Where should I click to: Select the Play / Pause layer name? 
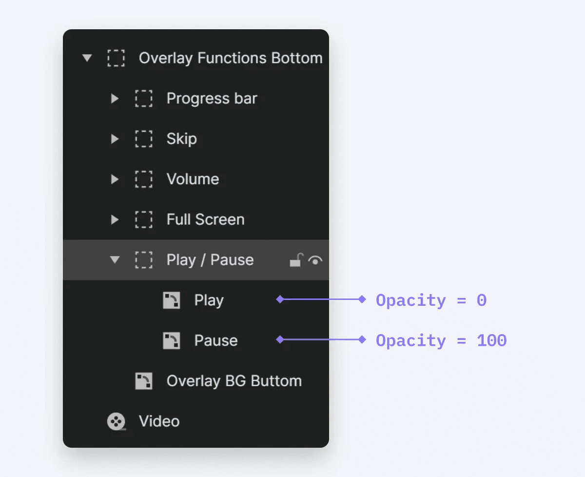coord(210,260)
